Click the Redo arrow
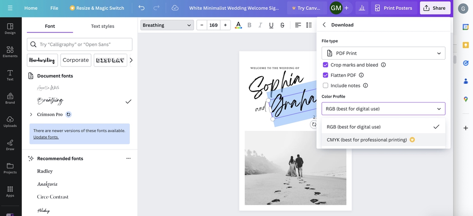The width and height of the screenshot is (473, 216). [156, 8]
